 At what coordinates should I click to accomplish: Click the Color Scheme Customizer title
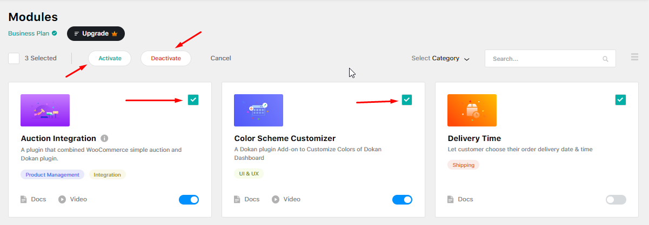coord(285,138)
